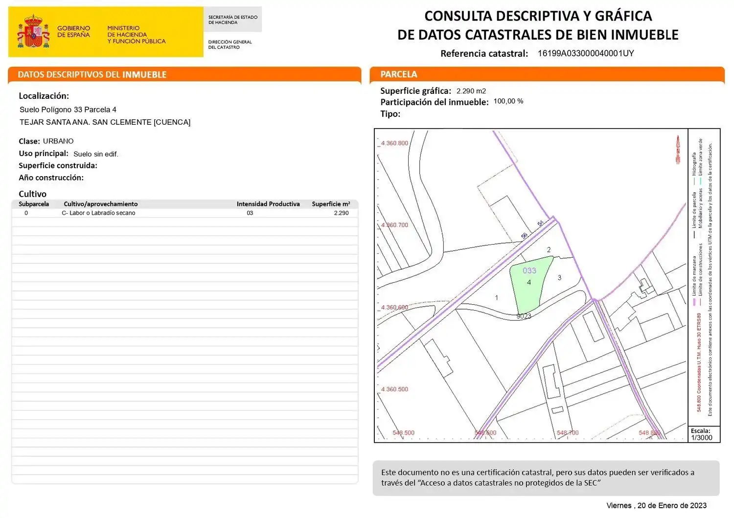Click "Coordenadas U.T.M. Huso 30 ETRS89" legend text
This screenshot has width=734, height=518.
(x=699, y=354)
